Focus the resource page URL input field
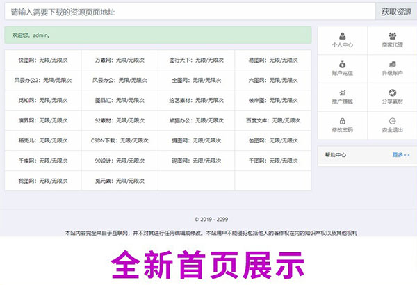The height and width of the screenshot is (285, 417). tap(190, 12)
